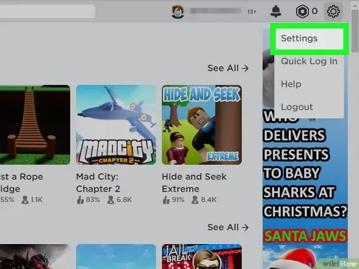Click the Mad City: Chapter 2 title
Screen dimensions: 359x269
point(98,183)
